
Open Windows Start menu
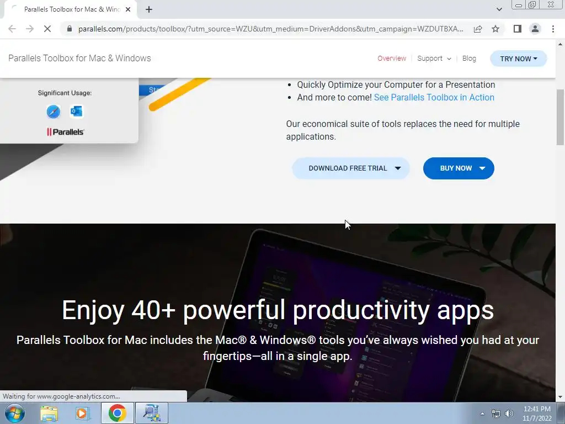click(15, 413)
